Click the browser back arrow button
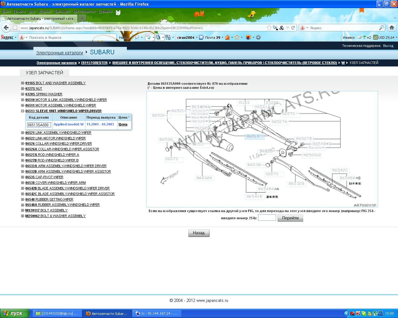The height and width of the screenshot is (318, 398). [x=6, y=28]
